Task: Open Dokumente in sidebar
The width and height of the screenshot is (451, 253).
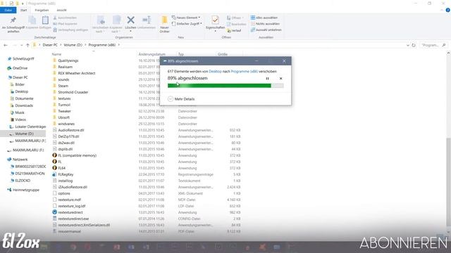Action: click(22, 98)
